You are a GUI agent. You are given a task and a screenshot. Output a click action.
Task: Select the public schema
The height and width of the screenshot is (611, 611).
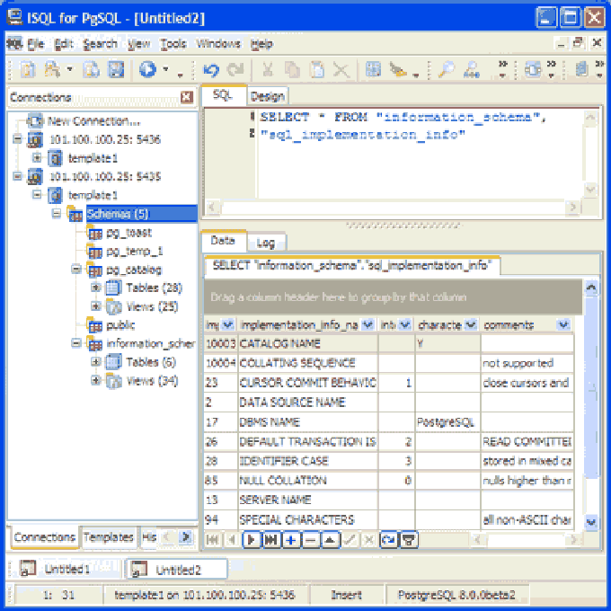click(x=120, y=325)
